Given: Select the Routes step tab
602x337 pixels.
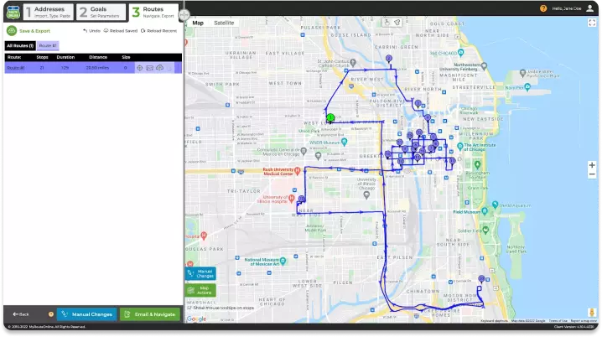Looking at the screenshot, I should click(154, 12).
